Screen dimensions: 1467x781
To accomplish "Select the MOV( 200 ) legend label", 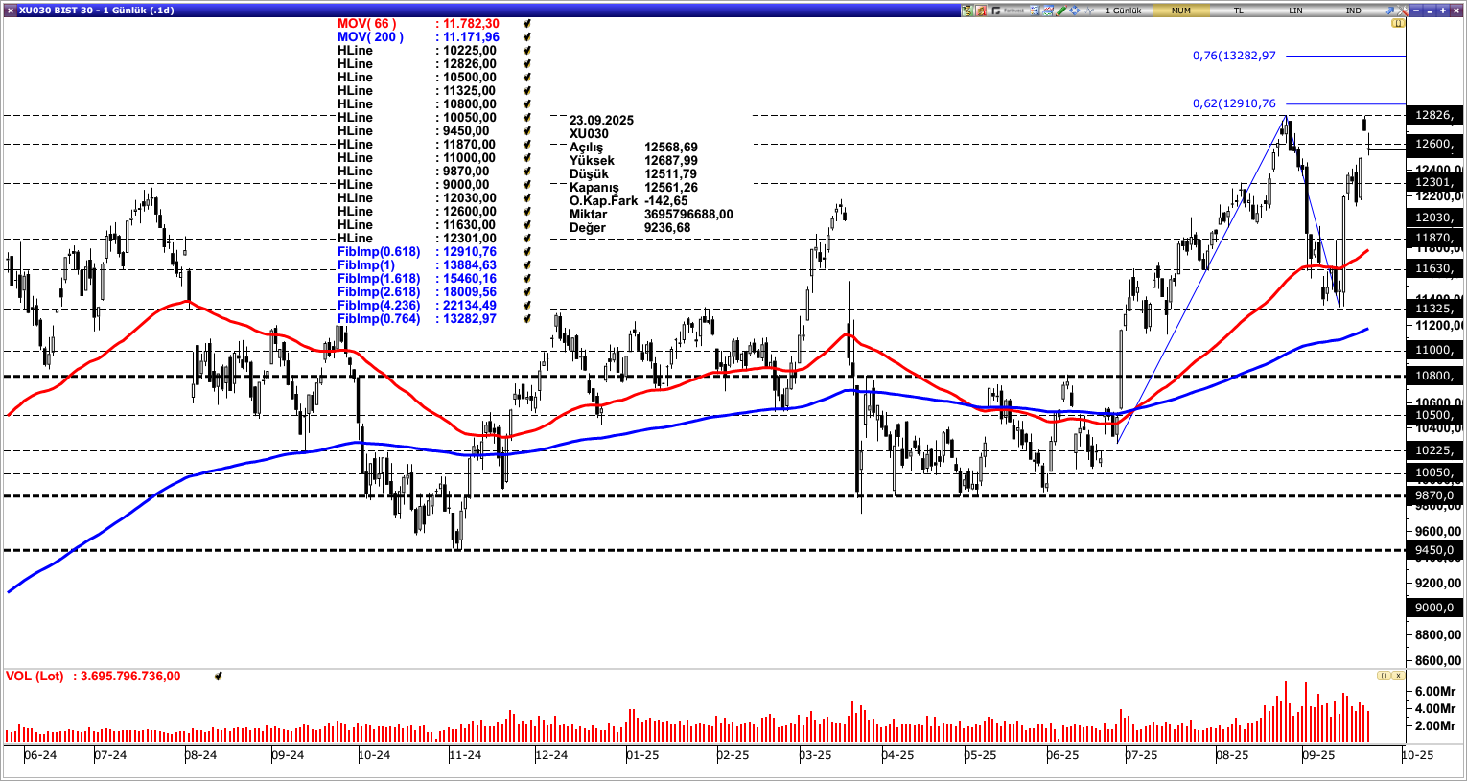I will click(x=370, y=37).
